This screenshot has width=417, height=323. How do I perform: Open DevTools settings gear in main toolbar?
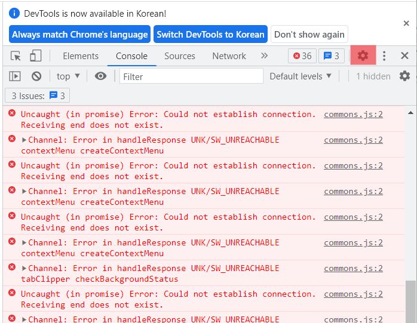click(363, 56)
